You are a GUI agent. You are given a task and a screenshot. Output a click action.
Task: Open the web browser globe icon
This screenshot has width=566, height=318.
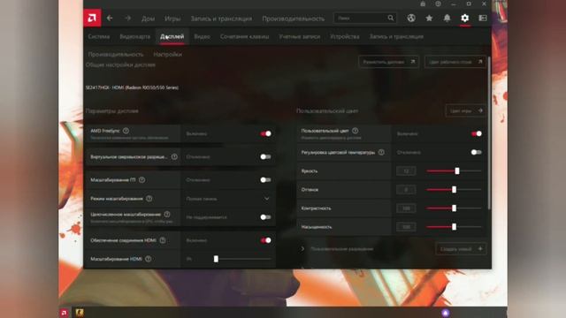click(411, 18)
